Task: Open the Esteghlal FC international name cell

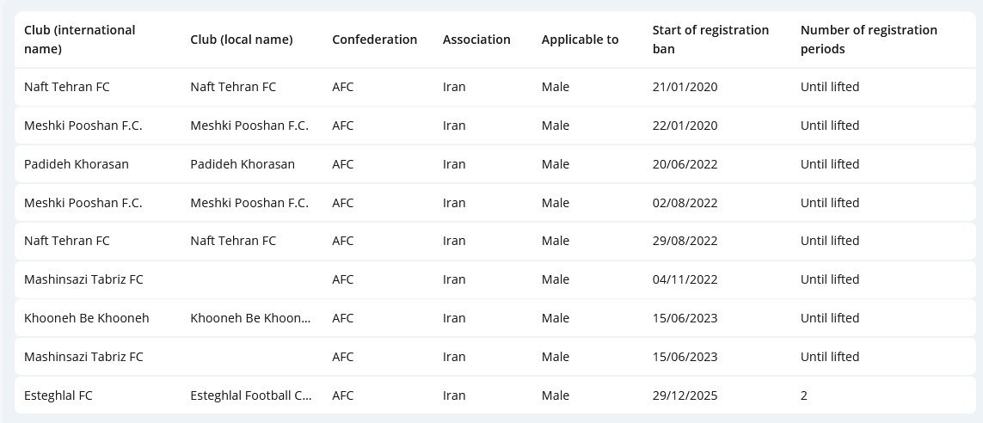Action: click(58, 395)
